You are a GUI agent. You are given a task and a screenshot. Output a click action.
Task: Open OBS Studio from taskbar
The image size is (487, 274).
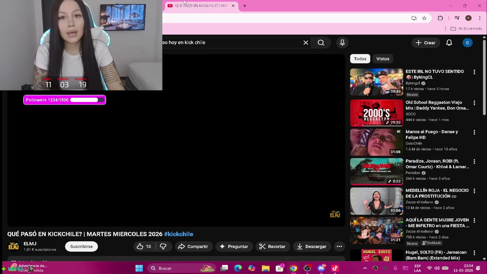pyautogui.click(x=307, y=268)
